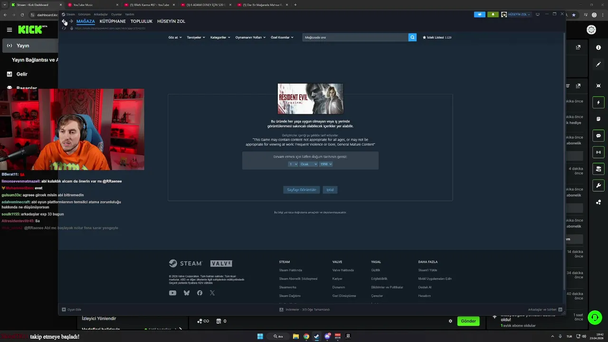Open Kick hamburger menu
The image size is (608, 342).
[x=9, y=30]
